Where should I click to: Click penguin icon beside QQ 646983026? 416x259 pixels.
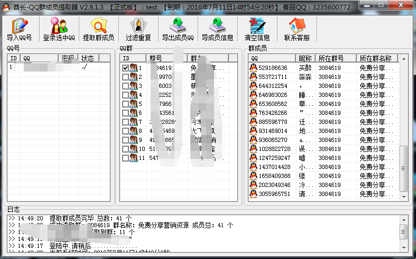click(x=254, y=95)
